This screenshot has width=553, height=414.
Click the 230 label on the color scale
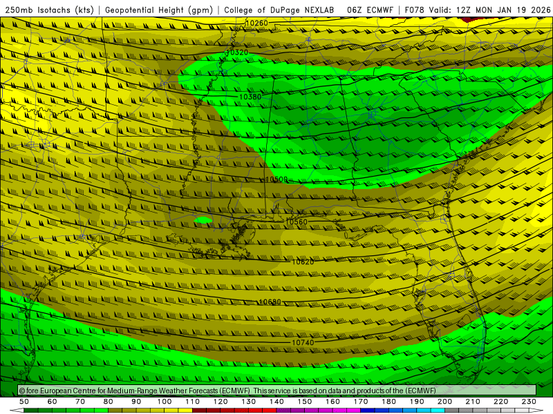[x=529, y=402]
